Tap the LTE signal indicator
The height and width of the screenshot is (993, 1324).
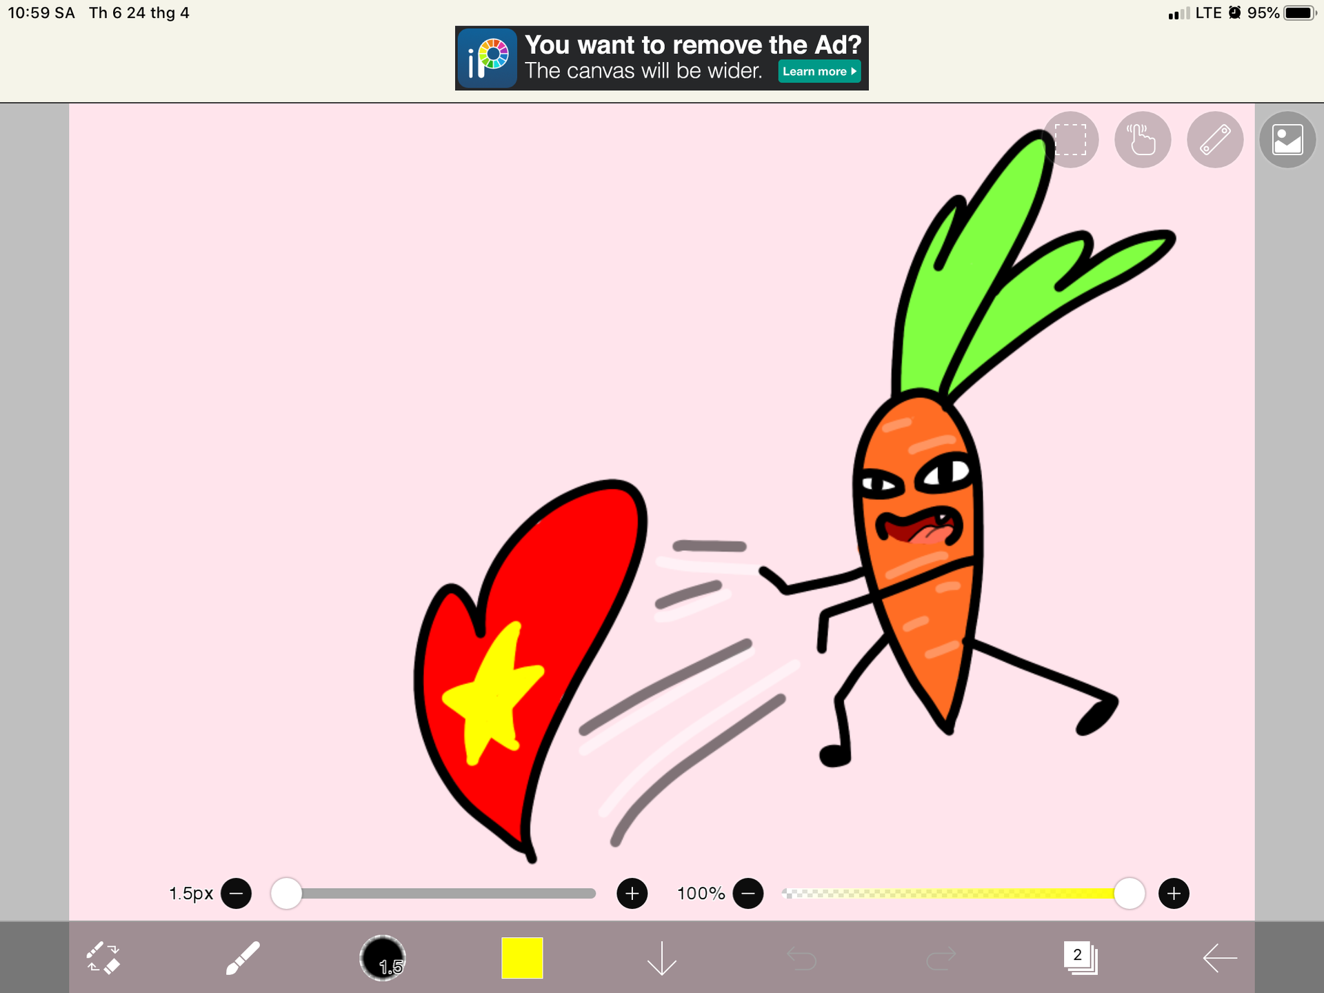pyautogui.click(x=1208, y=13)
